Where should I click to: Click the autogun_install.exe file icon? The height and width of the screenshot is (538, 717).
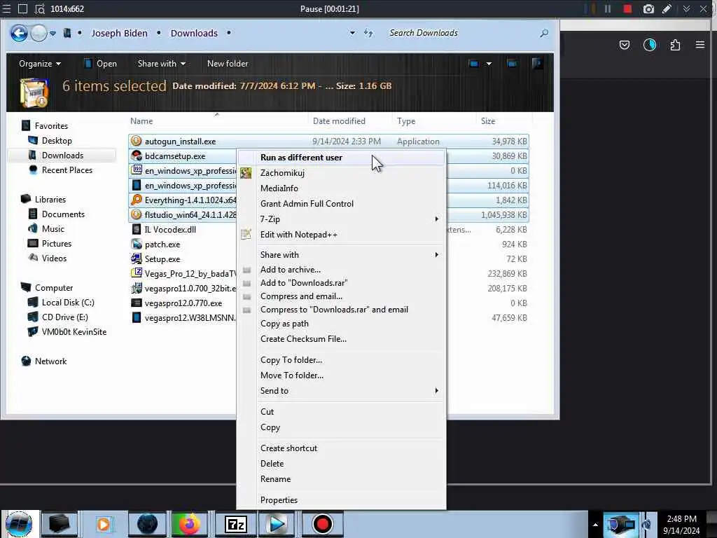(137, 141)
